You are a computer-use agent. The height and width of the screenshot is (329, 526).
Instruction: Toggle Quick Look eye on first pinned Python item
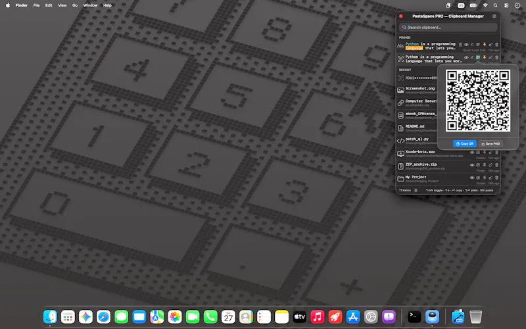point(466,44)
